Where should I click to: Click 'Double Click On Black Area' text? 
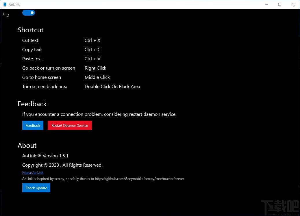112,87
